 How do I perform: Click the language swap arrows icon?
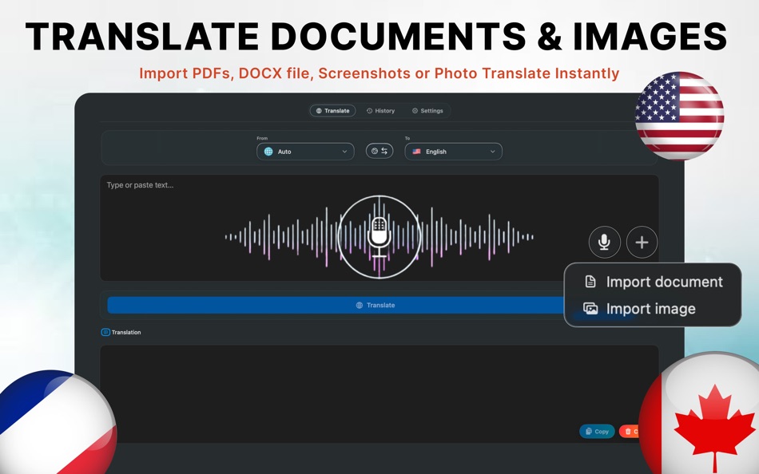click(x=384, y=151)
